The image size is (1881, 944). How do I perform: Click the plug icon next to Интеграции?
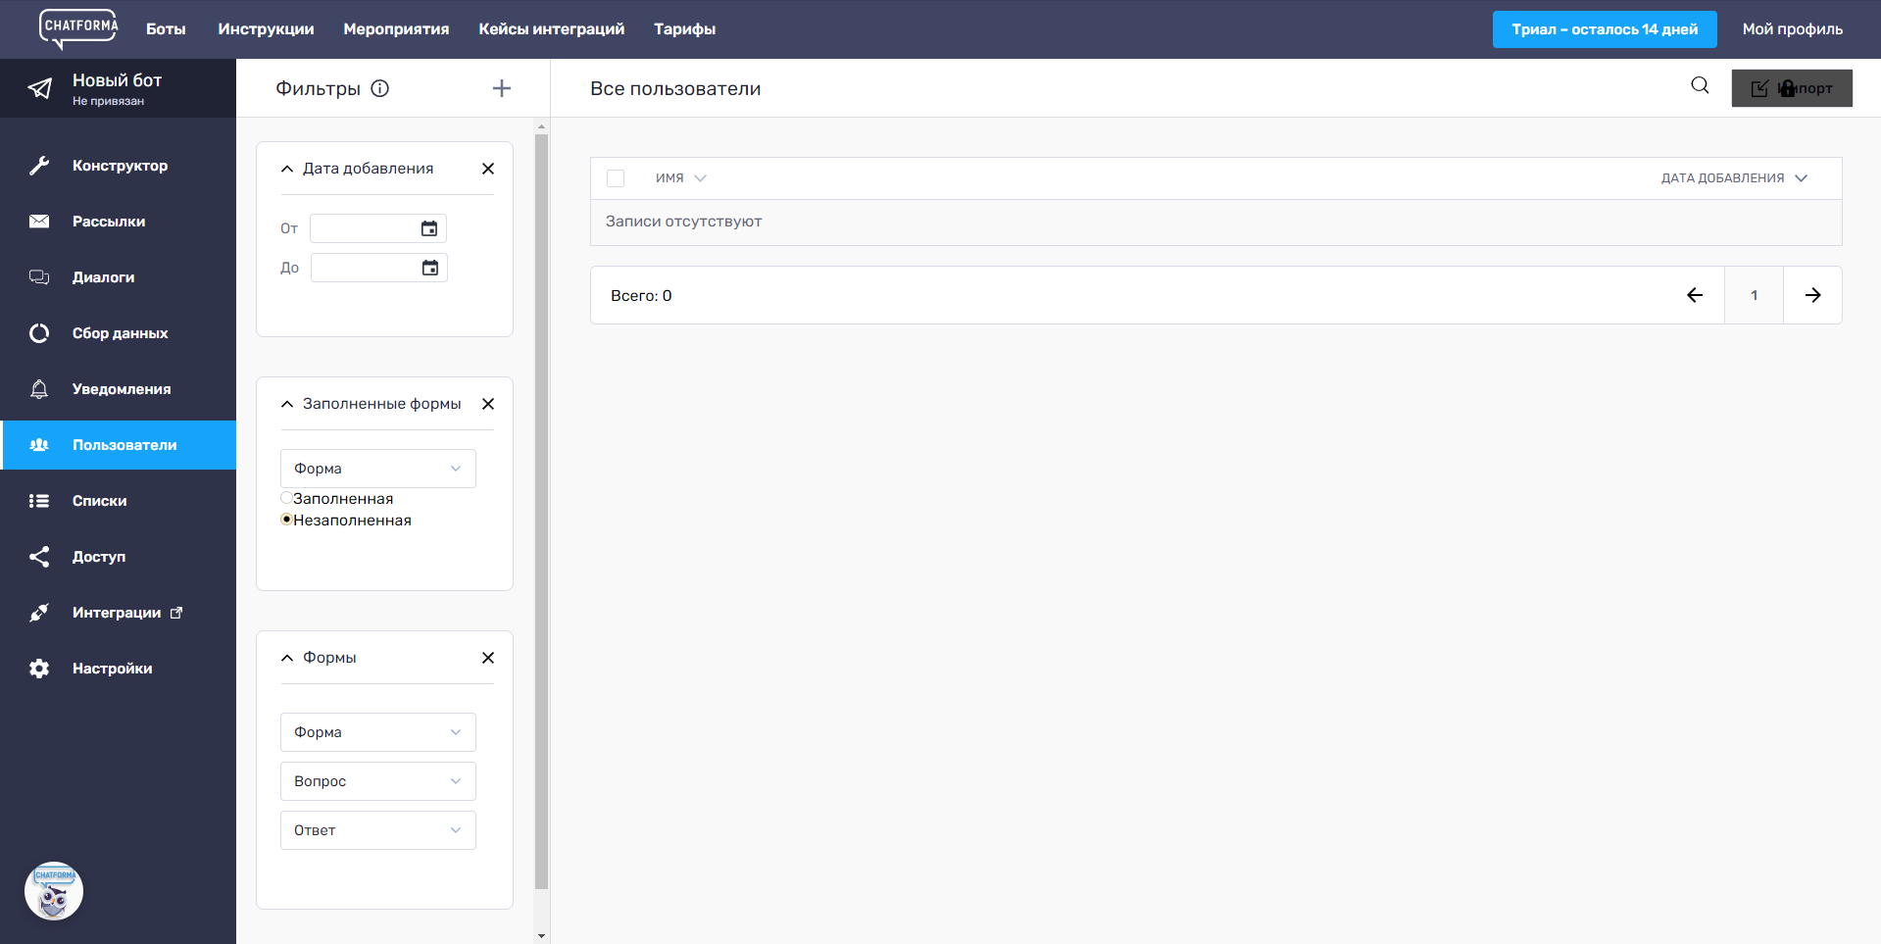pyautogui.click(x=39, y=613)
